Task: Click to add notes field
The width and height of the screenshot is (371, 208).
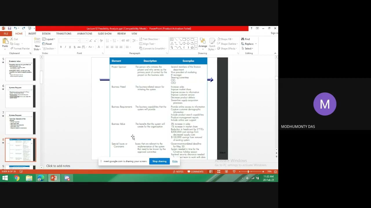Action: (x=58, y=166)
